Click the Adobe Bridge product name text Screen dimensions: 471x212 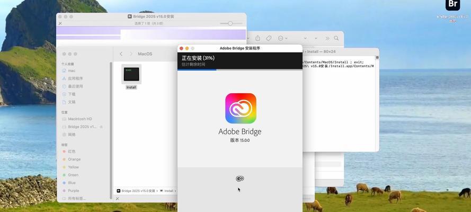click(x=239, y=131)
